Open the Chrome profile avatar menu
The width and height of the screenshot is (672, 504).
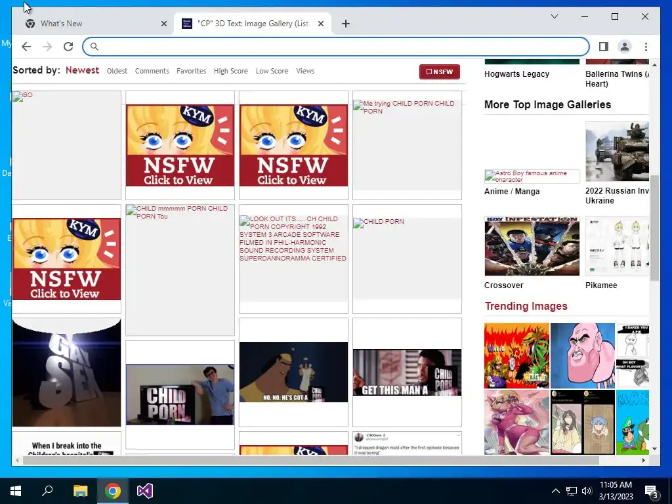tap(625, 47)
